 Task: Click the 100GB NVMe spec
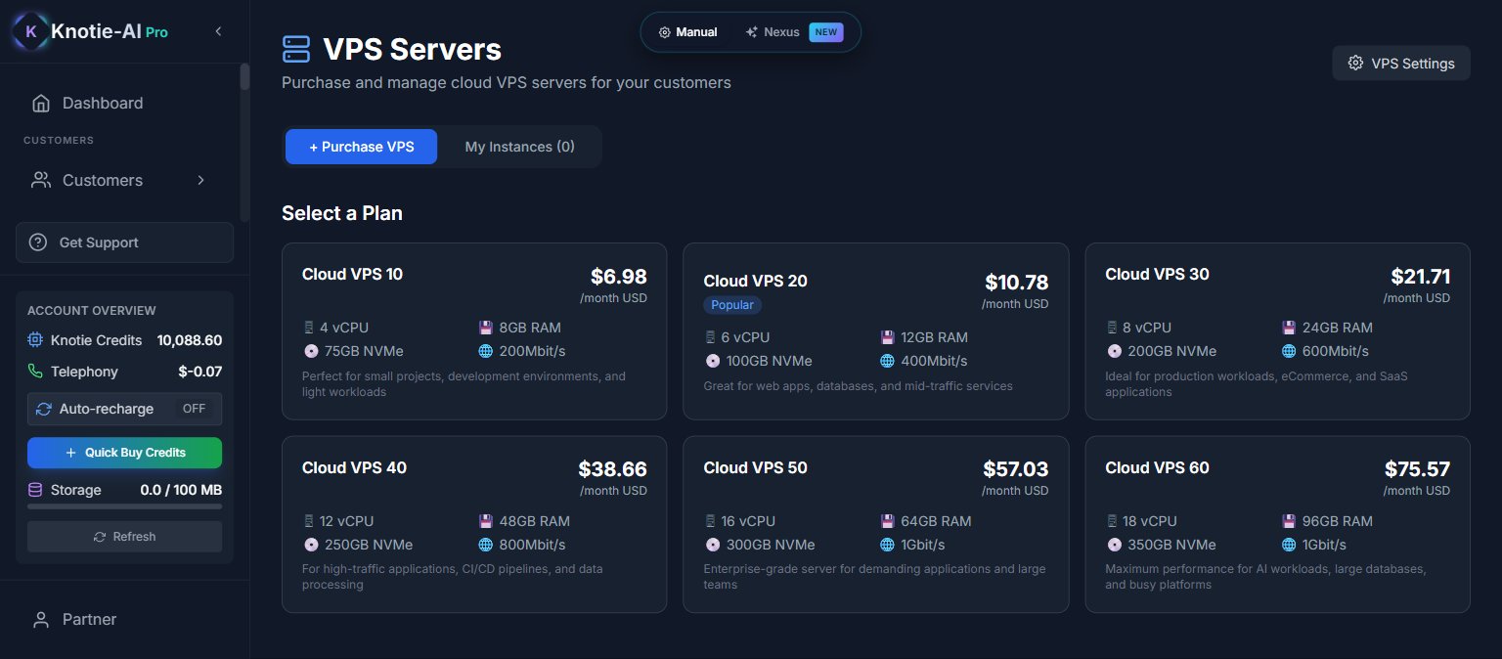tap(758, 361)
